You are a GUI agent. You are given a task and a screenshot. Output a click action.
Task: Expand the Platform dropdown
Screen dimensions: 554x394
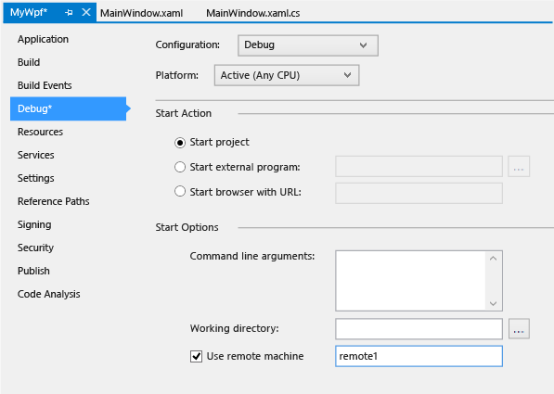[287, 75]
